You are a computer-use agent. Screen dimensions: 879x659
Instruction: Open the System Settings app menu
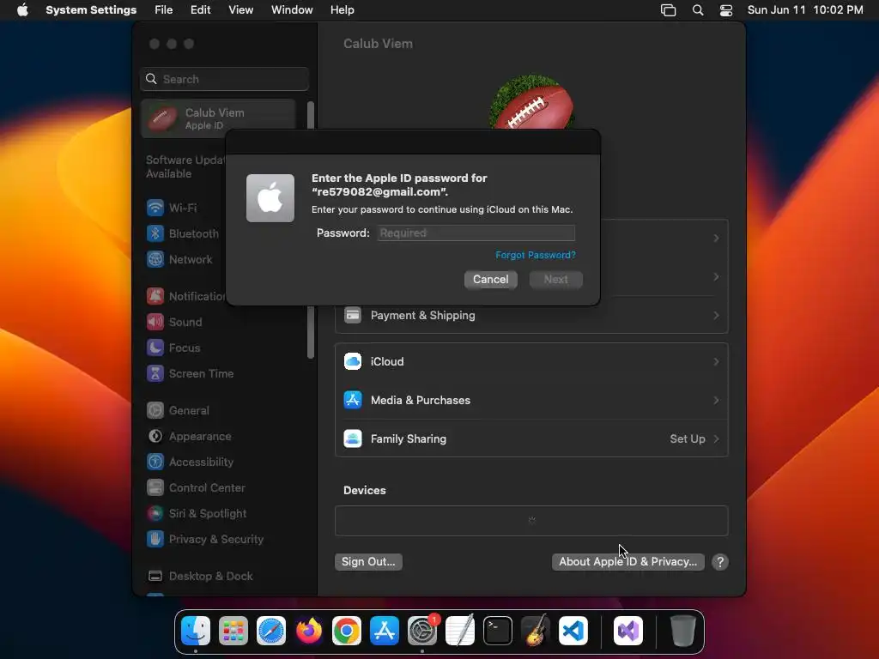[x=91, y=10]
